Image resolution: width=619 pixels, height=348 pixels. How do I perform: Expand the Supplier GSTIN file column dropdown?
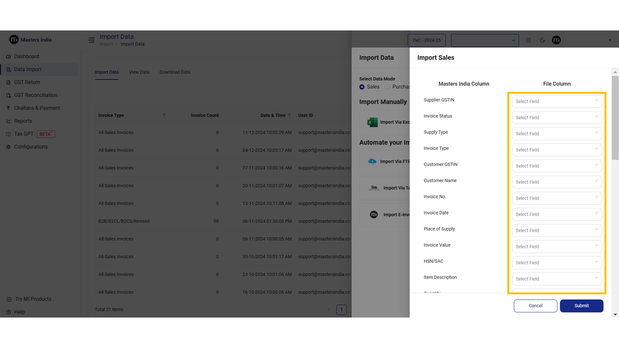557,101
